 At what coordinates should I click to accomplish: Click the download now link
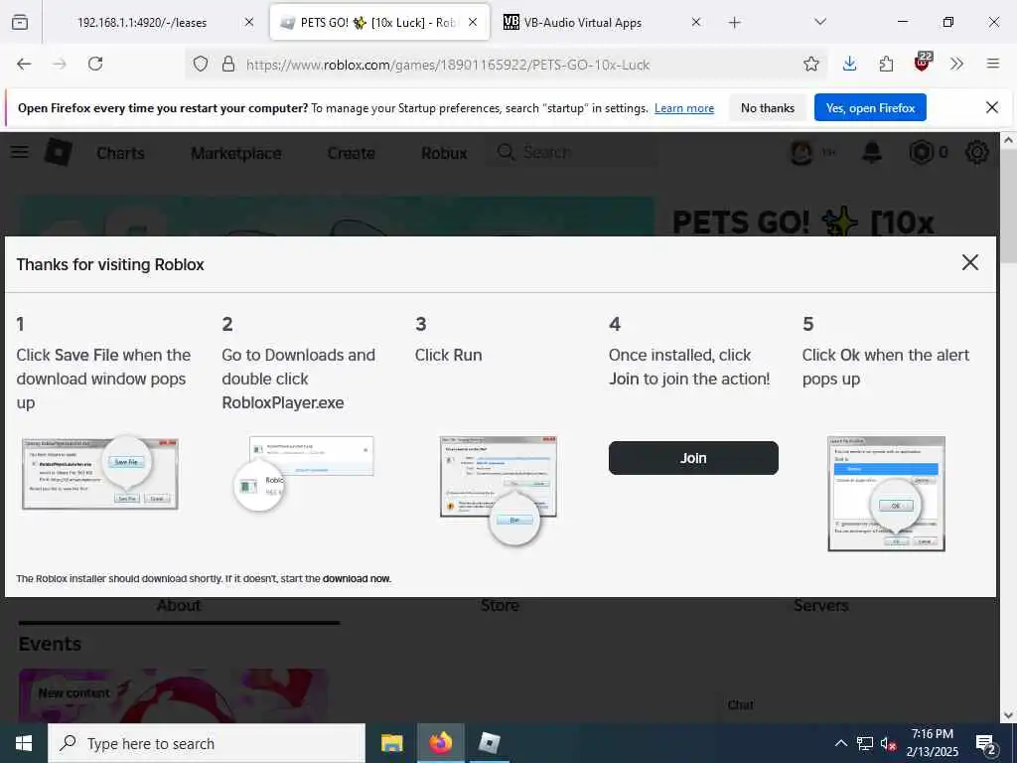click(357, 579)
